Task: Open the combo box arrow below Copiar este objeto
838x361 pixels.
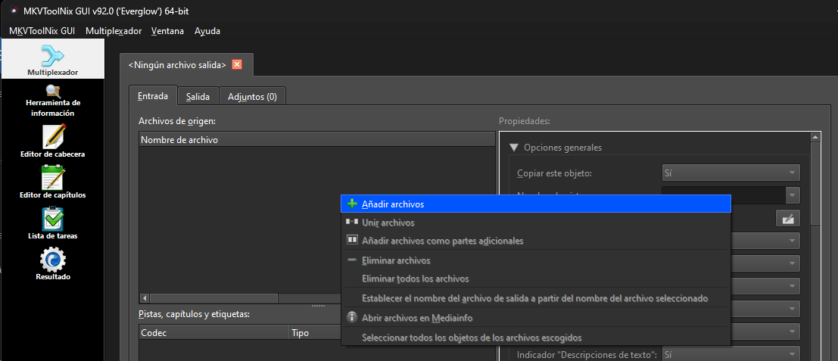Action: 793,195
